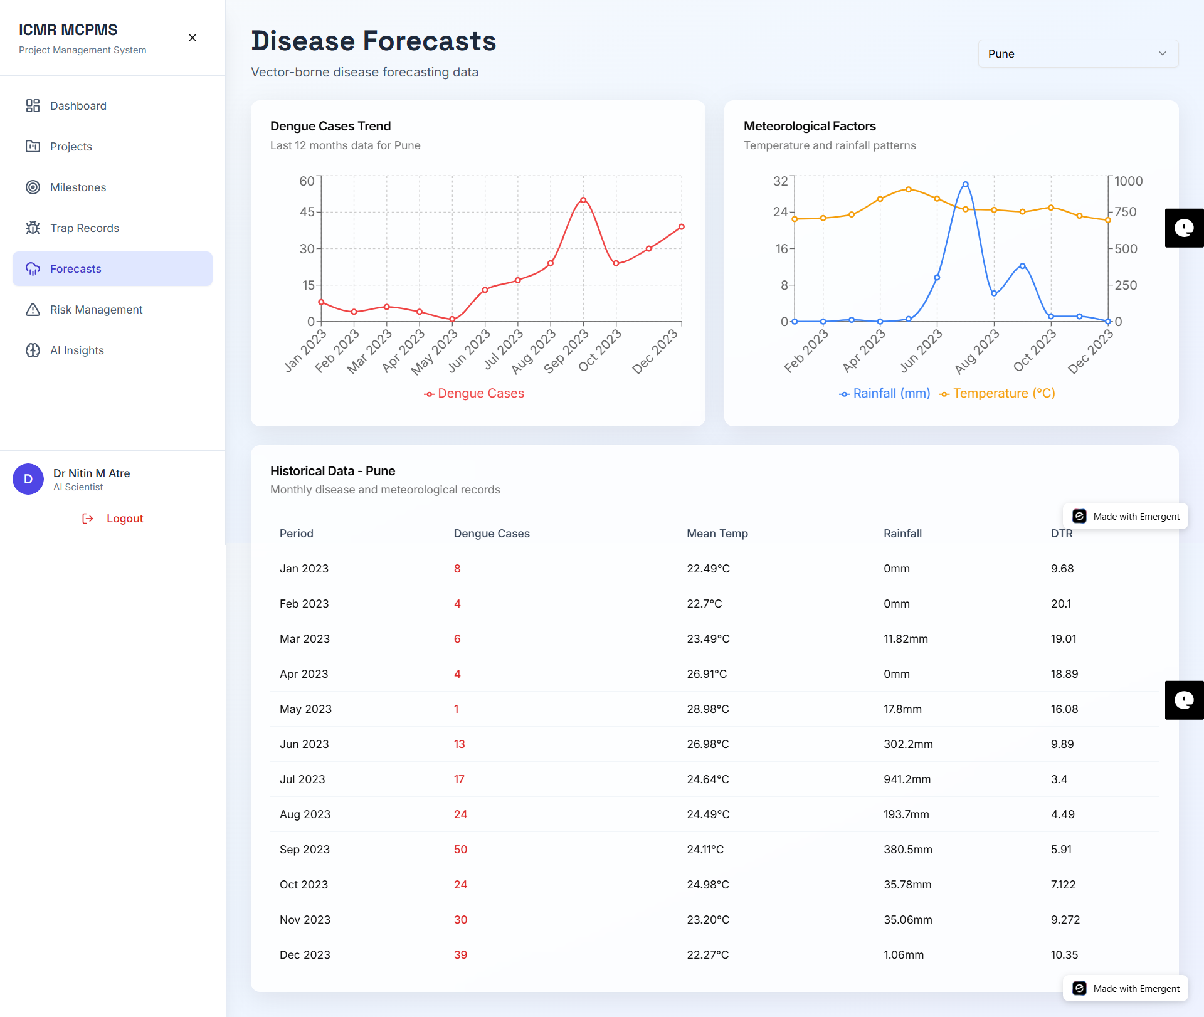Click the Trap Records bug icon
Image resolution: width=1204 pixels, height=1017 pixels.
(x=33, y=228)
